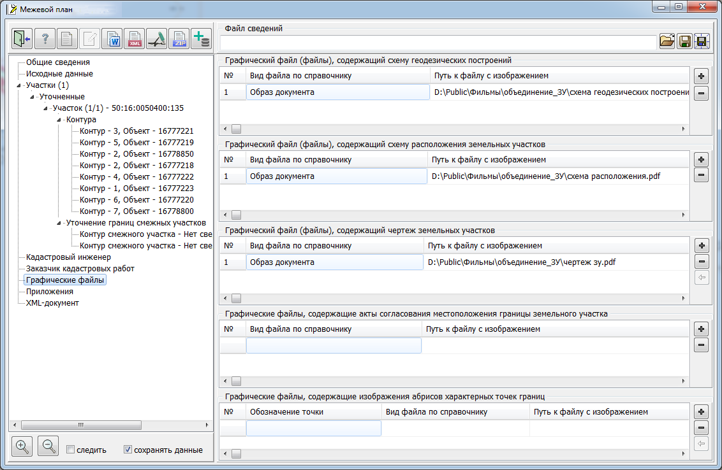Click the tree panel horizontal scrollbar

[x=80, y=425]
